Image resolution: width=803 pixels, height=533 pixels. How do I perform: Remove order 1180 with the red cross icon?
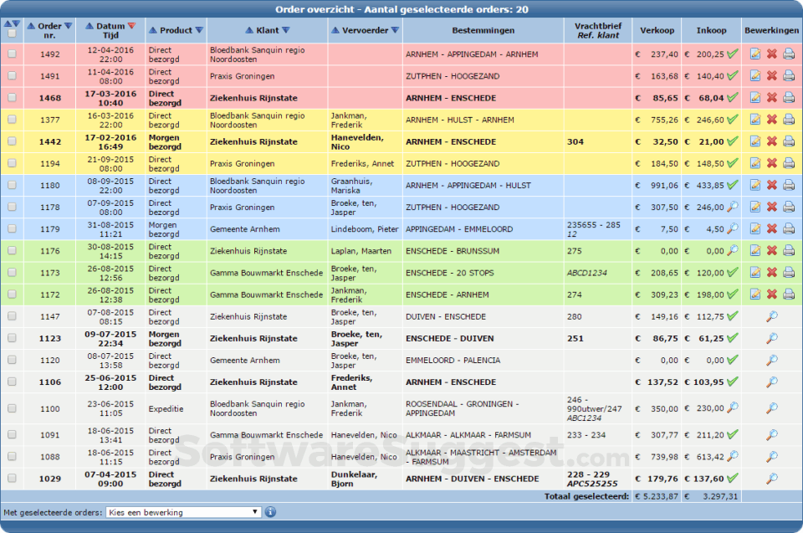coord(772,185)
